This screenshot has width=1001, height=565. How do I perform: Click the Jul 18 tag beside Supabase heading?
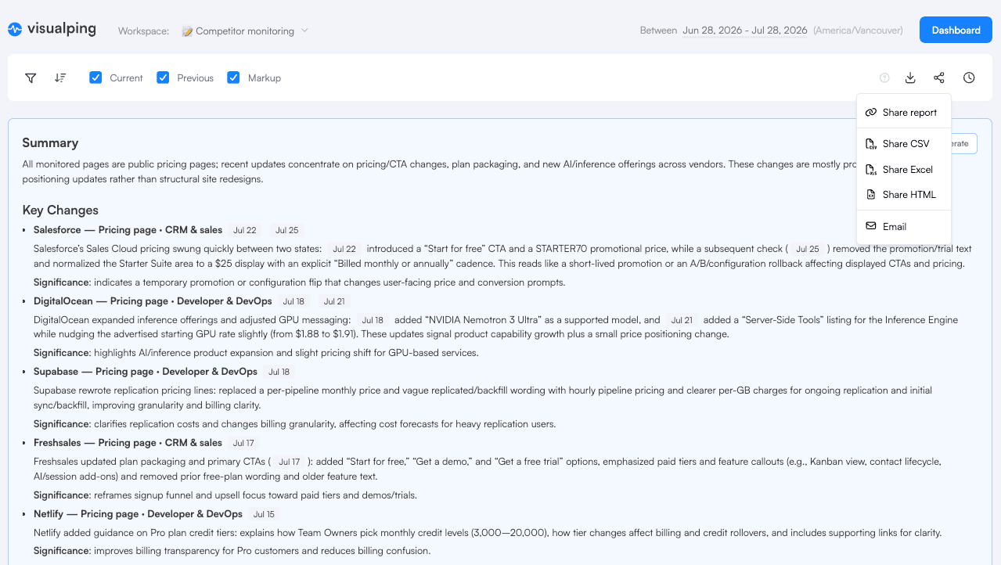point(279,372)
